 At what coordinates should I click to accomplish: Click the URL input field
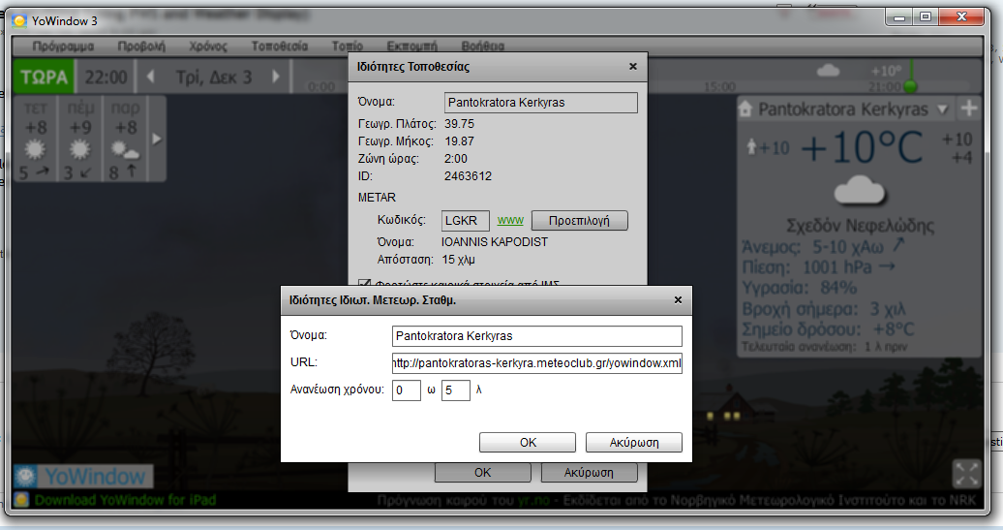(x=536, y=363)
